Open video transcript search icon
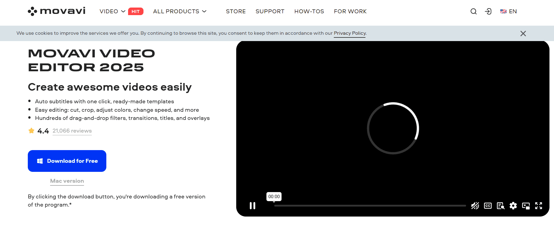The image size is (554, 241). coord(501,206)
